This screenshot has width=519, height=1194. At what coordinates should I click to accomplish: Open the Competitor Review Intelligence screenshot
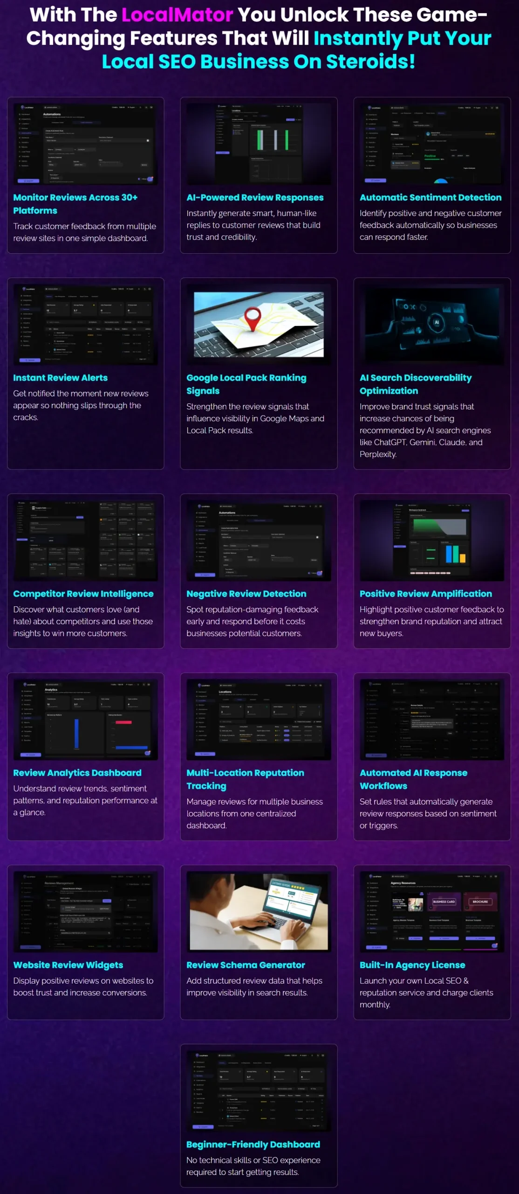[86, 540]
